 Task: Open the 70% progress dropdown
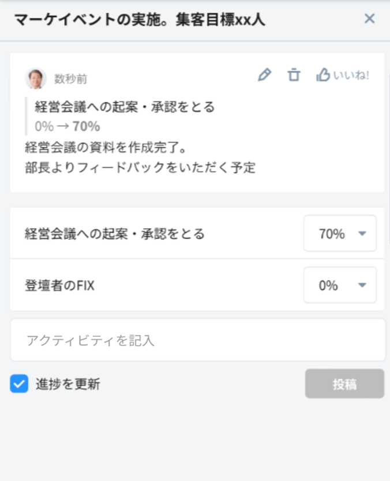[340, 234]
